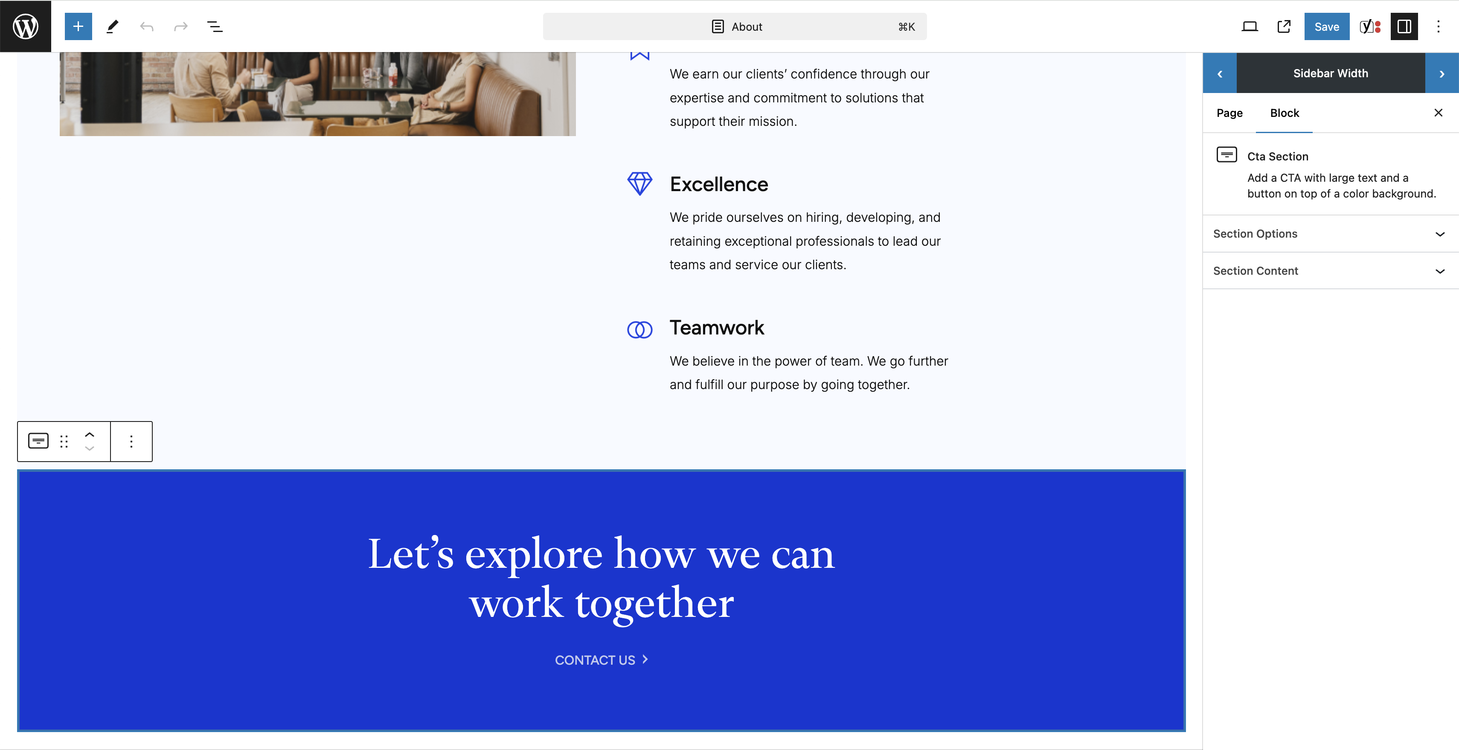
Task: Click the close Block panel button
Action: tap(1438, 112)
